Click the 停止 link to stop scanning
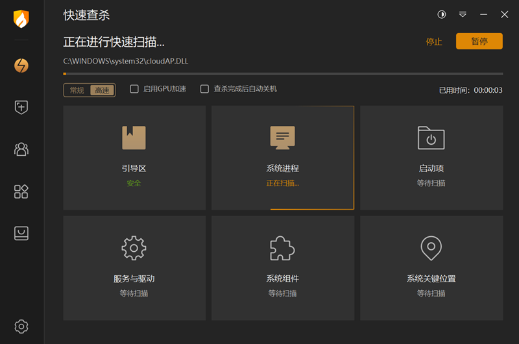 [x=434, y=42]
